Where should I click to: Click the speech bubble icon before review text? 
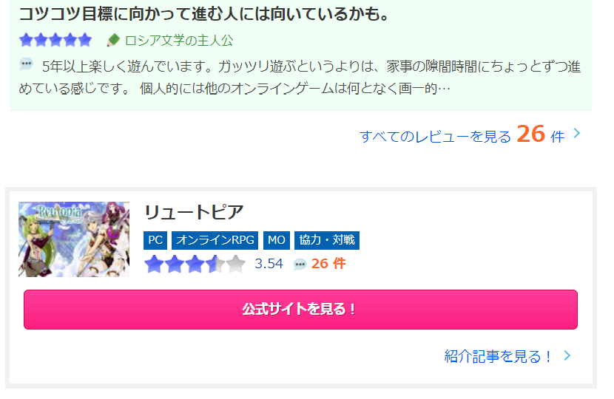click(26, 64)
